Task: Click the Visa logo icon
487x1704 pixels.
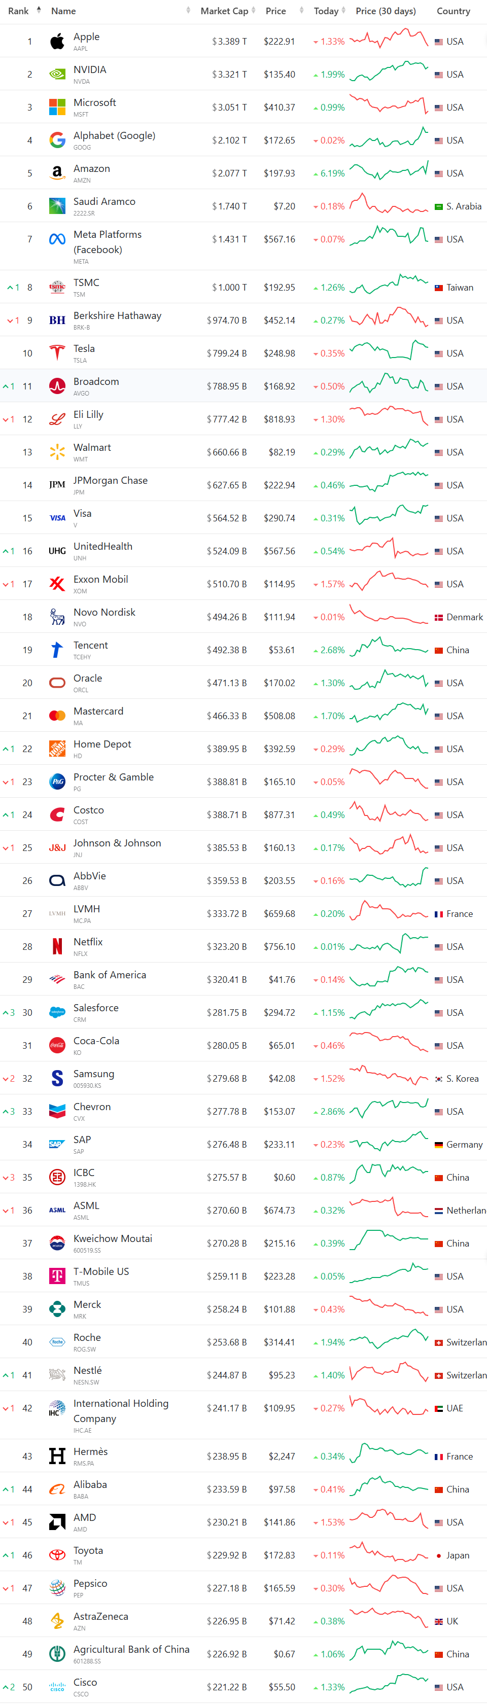Action: [x=57, y=518]
